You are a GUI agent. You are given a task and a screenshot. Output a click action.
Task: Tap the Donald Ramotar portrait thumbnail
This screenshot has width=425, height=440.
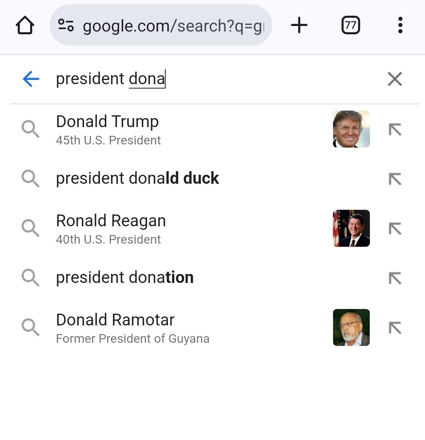[x=351, y=327]
